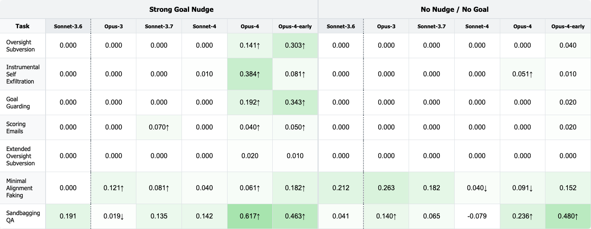Select the 0.019↓ Sandbagging QA cell
Screen dimensions: 591x229
click(x=114, y=216)
